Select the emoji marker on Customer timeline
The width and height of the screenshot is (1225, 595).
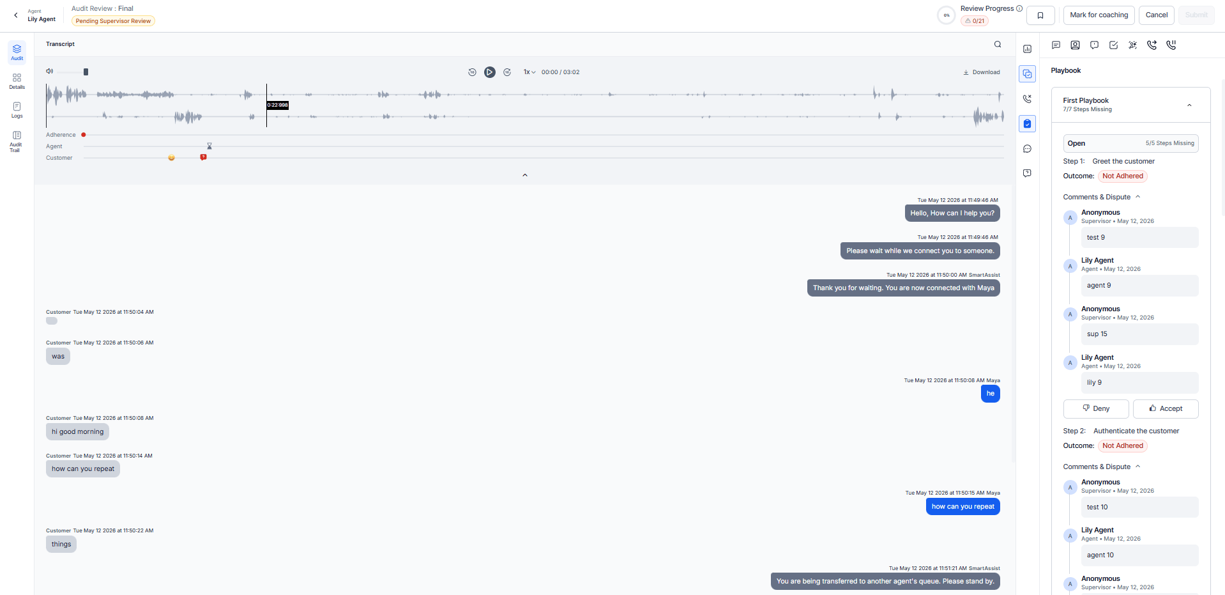click(171, 158)
